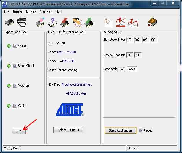Click the Read target device memory icon
Viewport: 182px width, 153px height.
(88, 22)
